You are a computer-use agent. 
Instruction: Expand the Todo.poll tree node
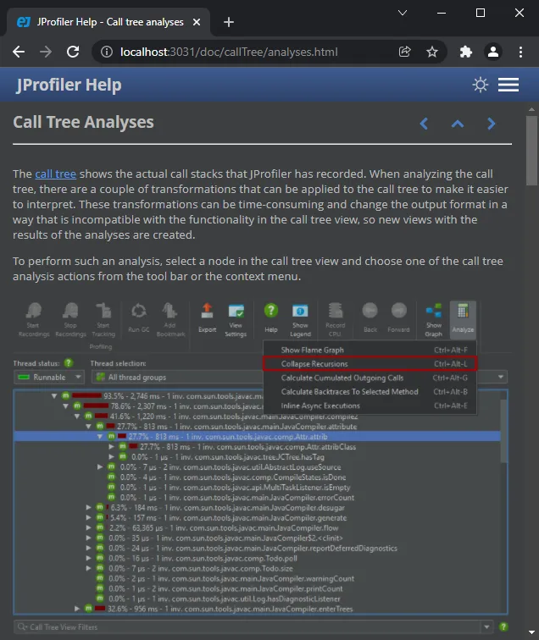pyautogui.click(x=88, y=558)
